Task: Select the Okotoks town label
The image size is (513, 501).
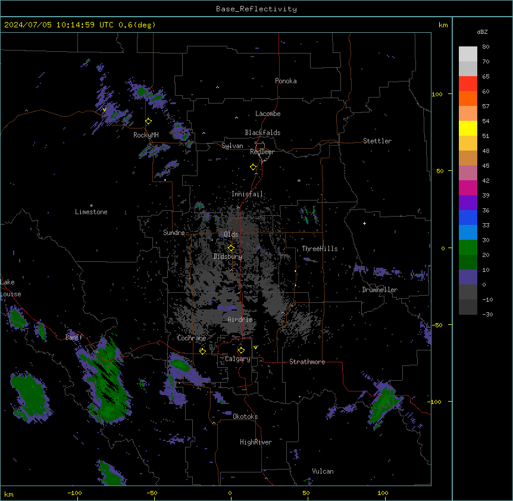Action: tap(245, 417)
